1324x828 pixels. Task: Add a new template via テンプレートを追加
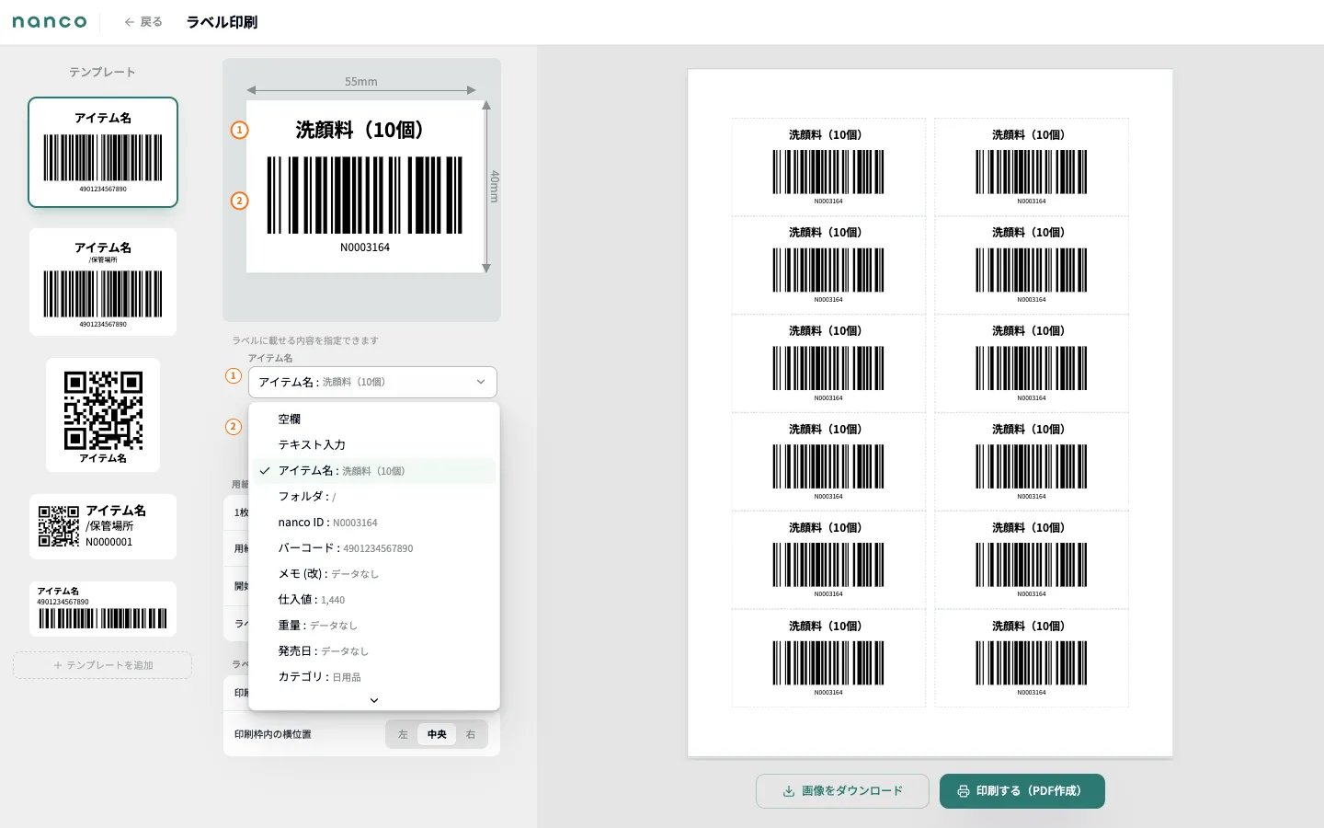tap(103, 665)
